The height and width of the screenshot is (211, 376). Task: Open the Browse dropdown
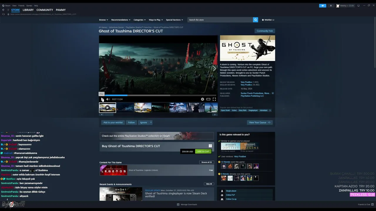coord(103,20)
